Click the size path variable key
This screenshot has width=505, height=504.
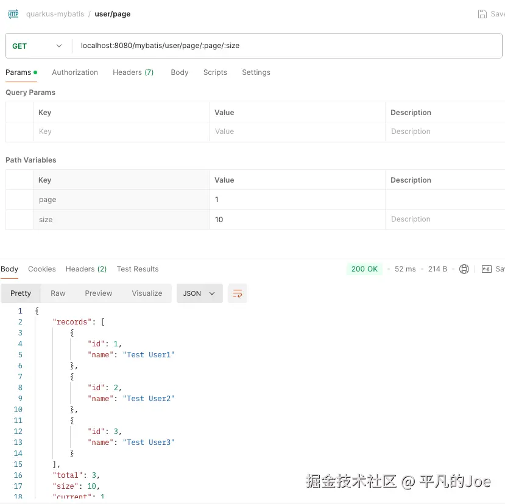[121, 220]
